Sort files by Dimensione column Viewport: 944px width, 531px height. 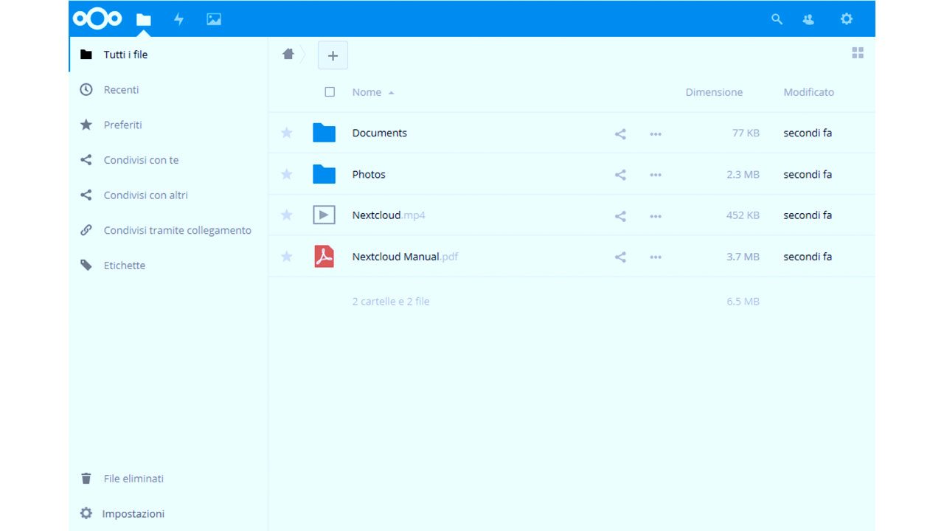point(713,92)
